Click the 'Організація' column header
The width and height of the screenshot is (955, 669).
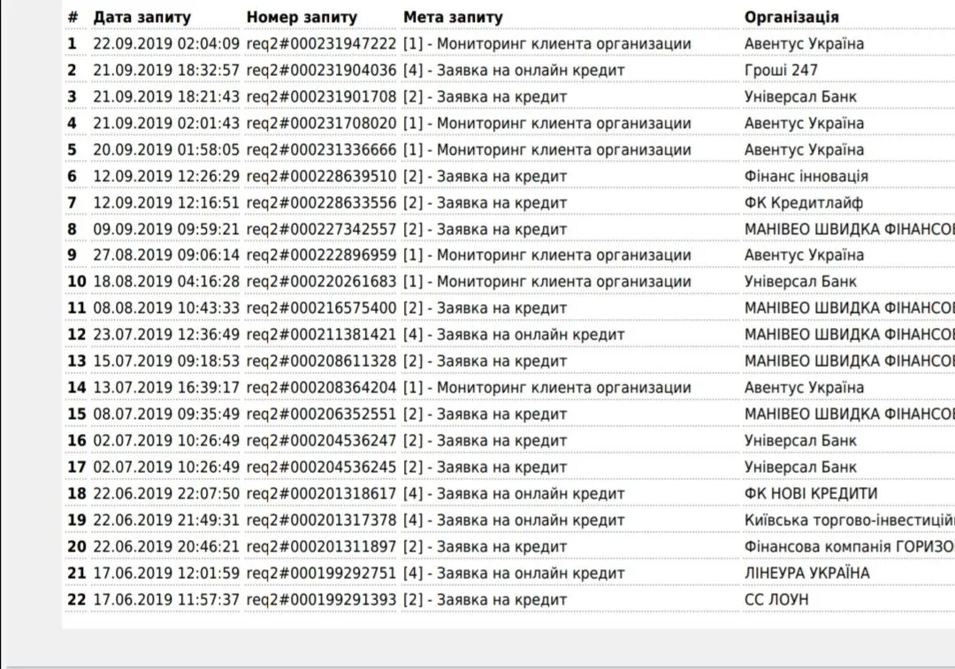click(791, 17)
